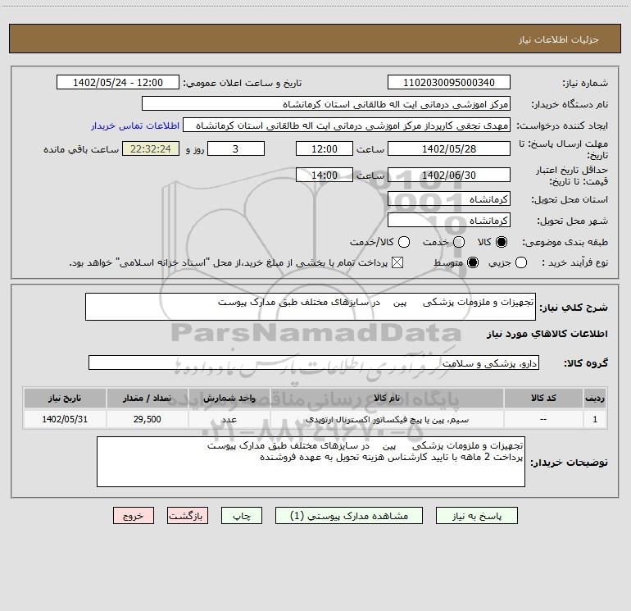Select the کالا/خدمت radio option
631x611 pixels.
coord(404,242)
